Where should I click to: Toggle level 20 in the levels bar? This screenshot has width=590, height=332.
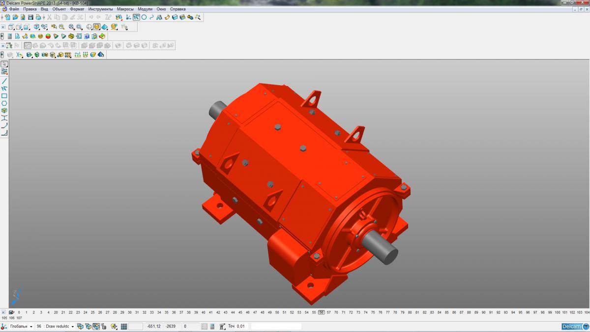[56, 312]
